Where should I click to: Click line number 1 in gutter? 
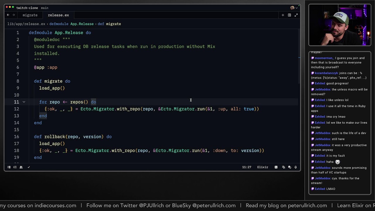point(18,33)
